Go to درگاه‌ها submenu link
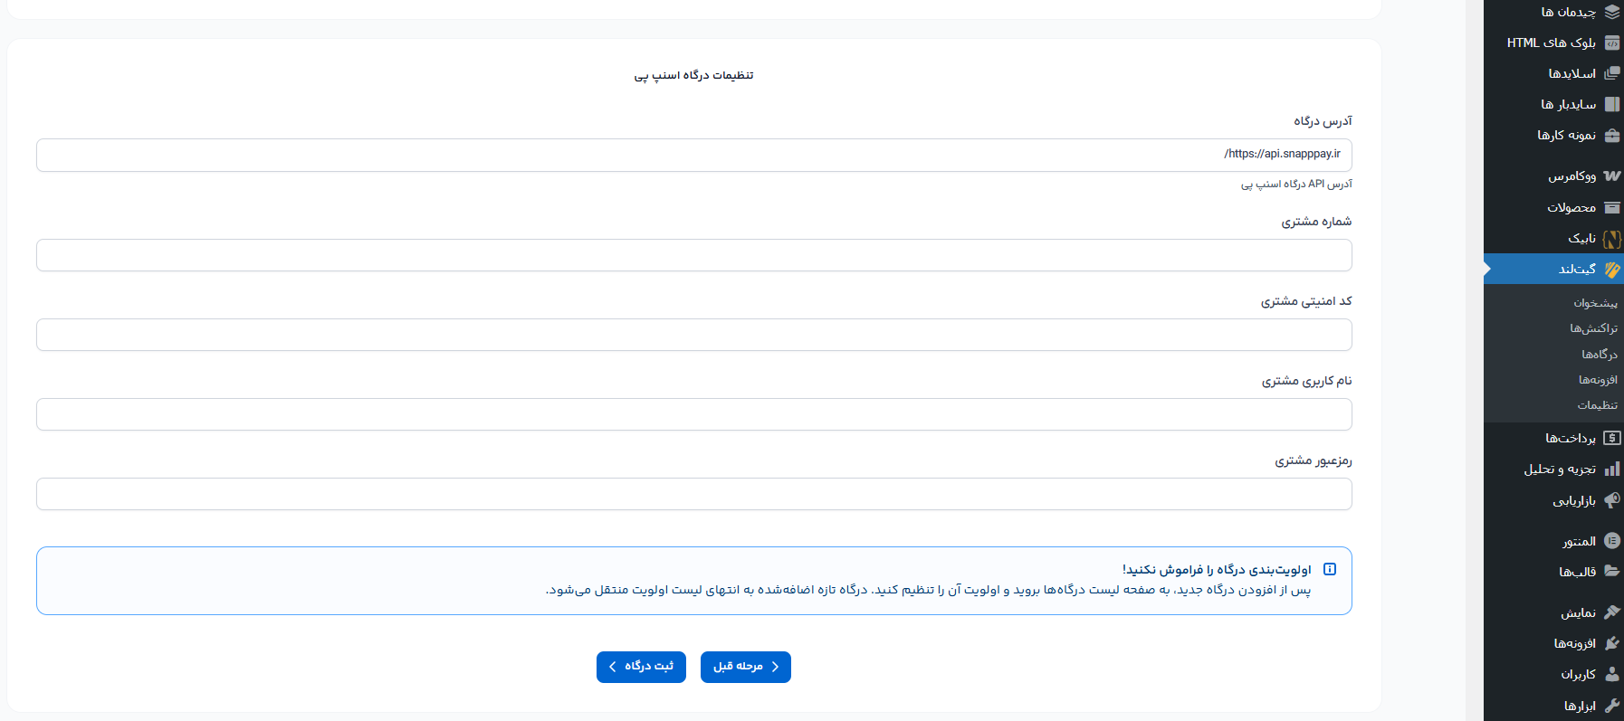 point(1600,354)
